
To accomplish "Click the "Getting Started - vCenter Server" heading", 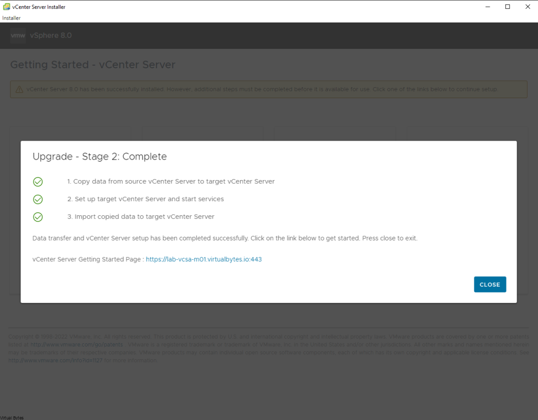I will 92,65.
